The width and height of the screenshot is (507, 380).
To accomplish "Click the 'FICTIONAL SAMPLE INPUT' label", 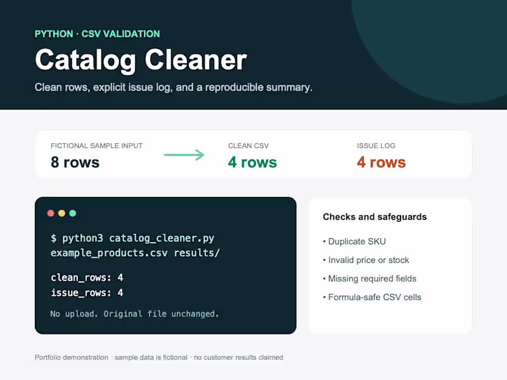I will [97, 146].
